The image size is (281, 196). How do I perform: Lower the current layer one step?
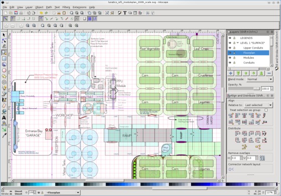pyautogui.click(x=253, y=73)
